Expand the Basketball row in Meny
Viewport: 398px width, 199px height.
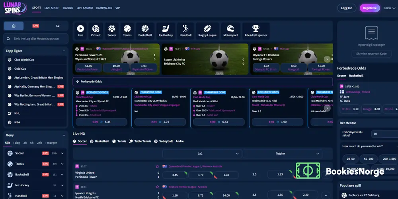(62, 175)
